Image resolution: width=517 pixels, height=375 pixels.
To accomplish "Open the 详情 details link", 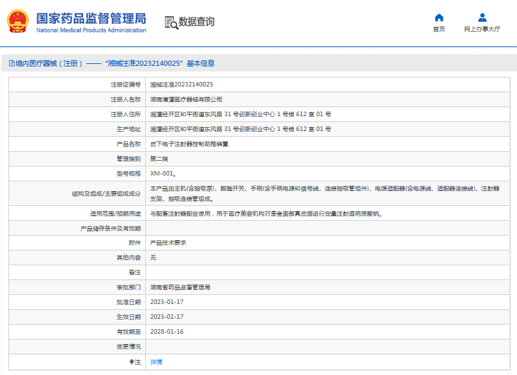I will 156,362.
